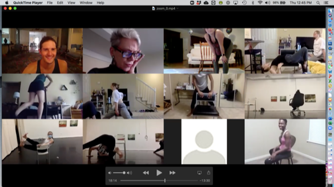
Task: Open the Edit menu
Action: click(x=60, y=3)
